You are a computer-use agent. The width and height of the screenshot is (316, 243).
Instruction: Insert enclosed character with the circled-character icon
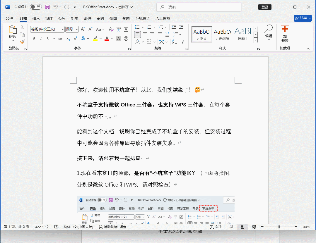point(126,38)
